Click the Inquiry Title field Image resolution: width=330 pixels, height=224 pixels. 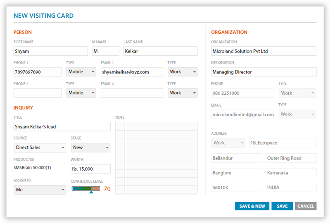(x=62, y=126)
